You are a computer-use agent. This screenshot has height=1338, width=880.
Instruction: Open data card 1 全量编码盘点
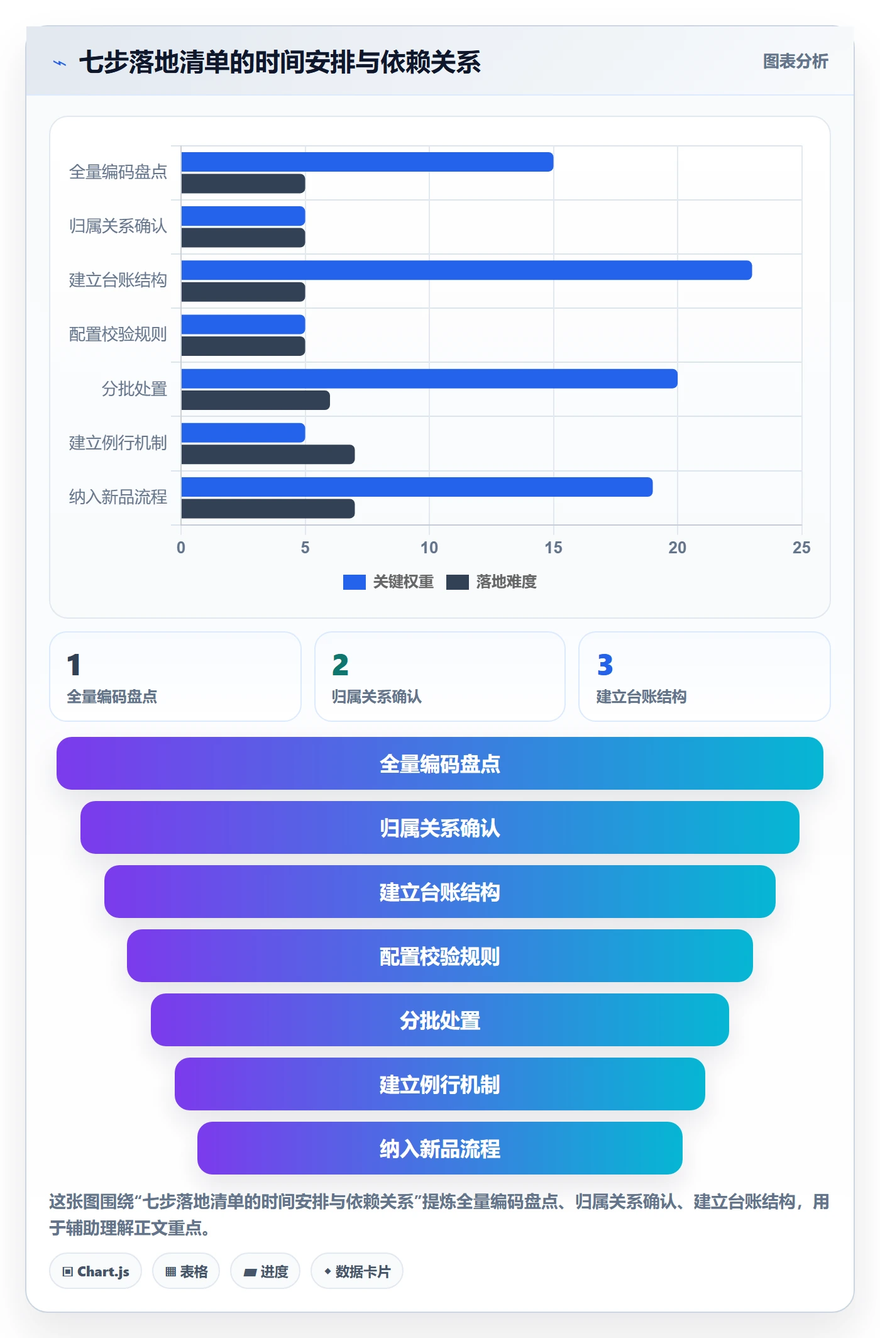pos(175,677)
